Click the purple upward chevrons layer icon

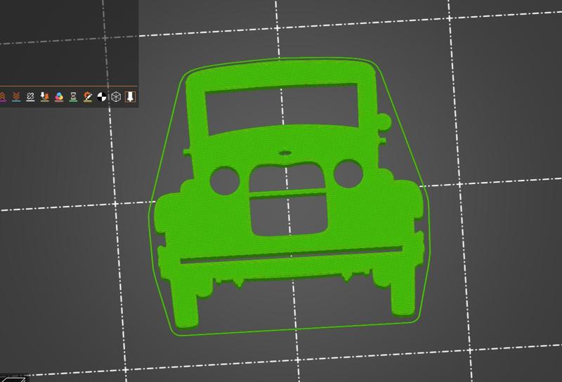[x=3, y=96]
